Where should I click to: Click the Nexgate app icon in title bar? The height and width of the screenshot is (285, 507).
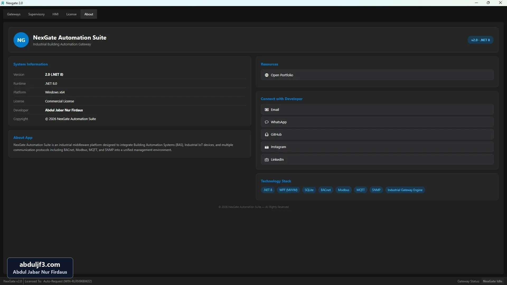point(3,3)
